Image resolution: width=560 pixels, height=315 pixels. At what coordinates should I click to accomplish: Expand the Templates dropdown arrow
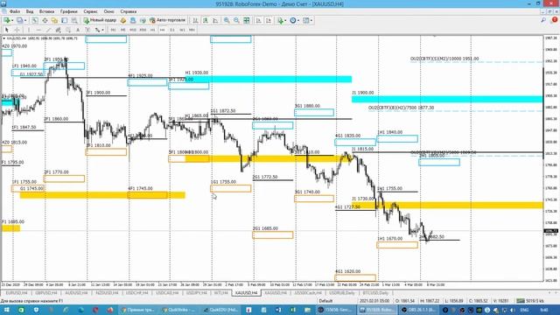point(311,20)
